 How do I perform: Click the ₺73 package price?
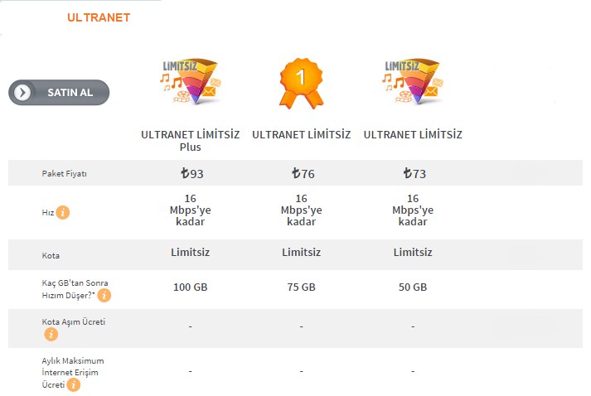tap(413, 174)
